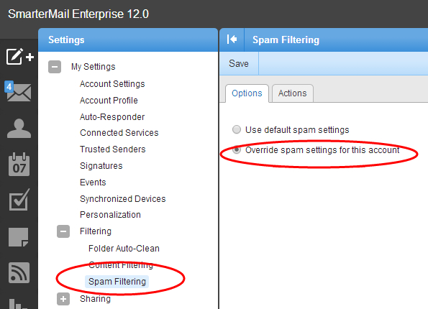
Task: Collapse the settings panel with arrow icon
Action: pyautogui.click(x=232, y=40)
